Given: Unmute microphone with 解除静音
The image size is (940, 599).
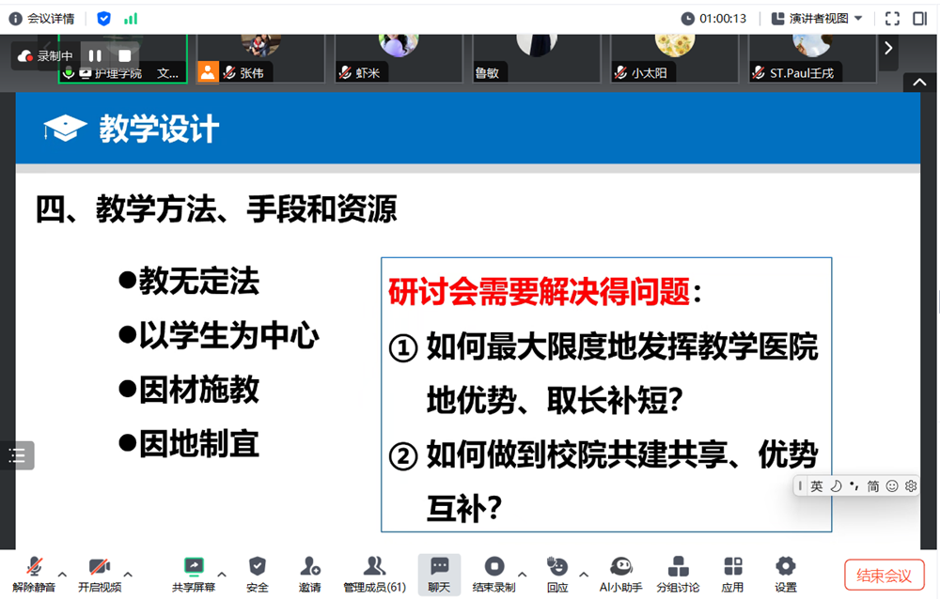Looking at the screenshot, I should click(x=34, y=574).
